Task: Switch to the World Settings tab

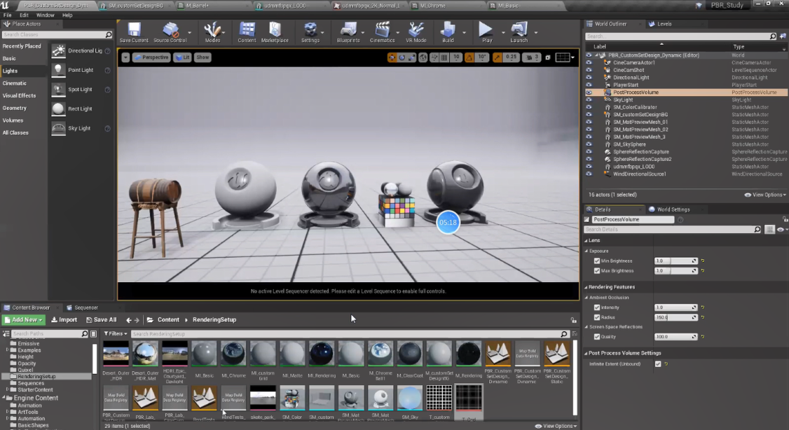Action: [x=672, y=209]
